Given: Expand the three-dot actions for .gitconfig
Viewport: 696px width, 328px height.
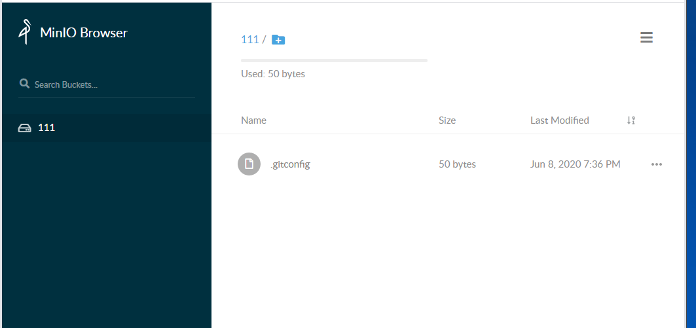Looking at the screenshot, I should point(657,164).
